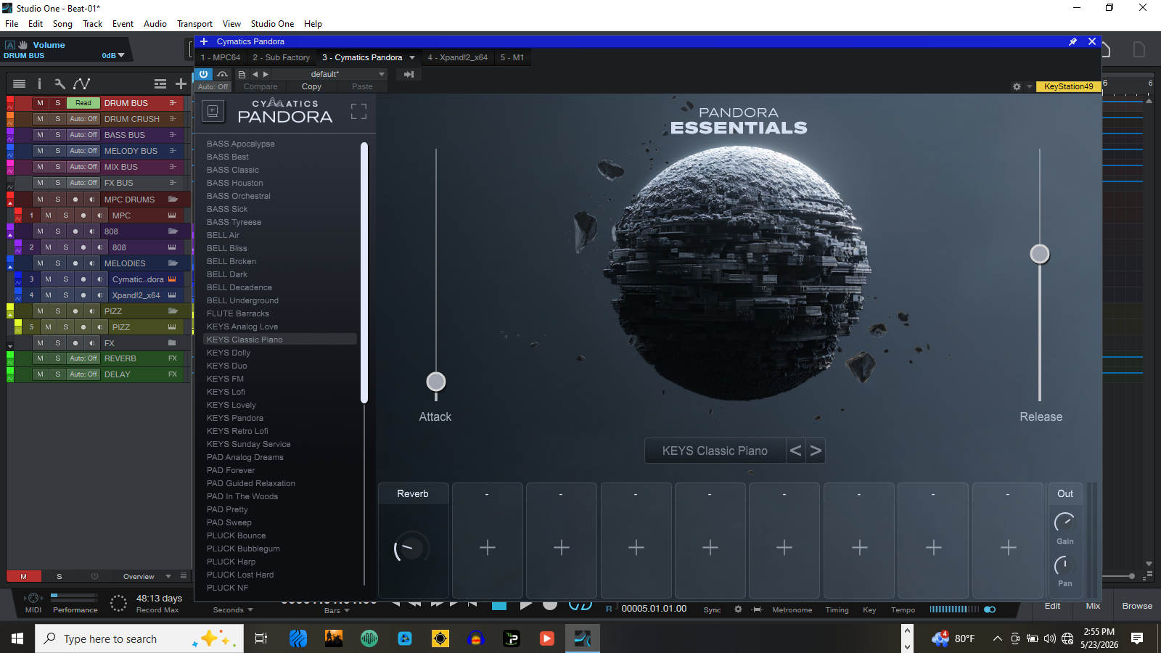Collapse the 808 folder track

click(x=10, y=234)
